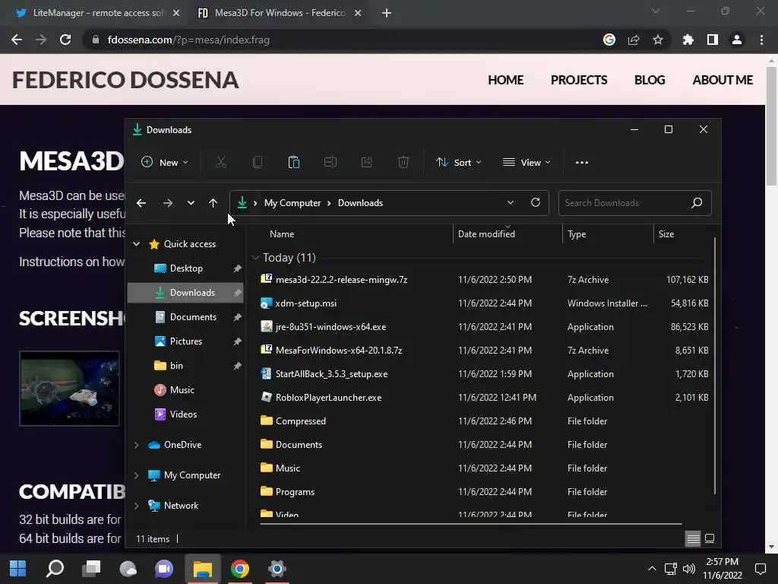
Task: Sort by the Name column header
Action: tap(282, 234)
